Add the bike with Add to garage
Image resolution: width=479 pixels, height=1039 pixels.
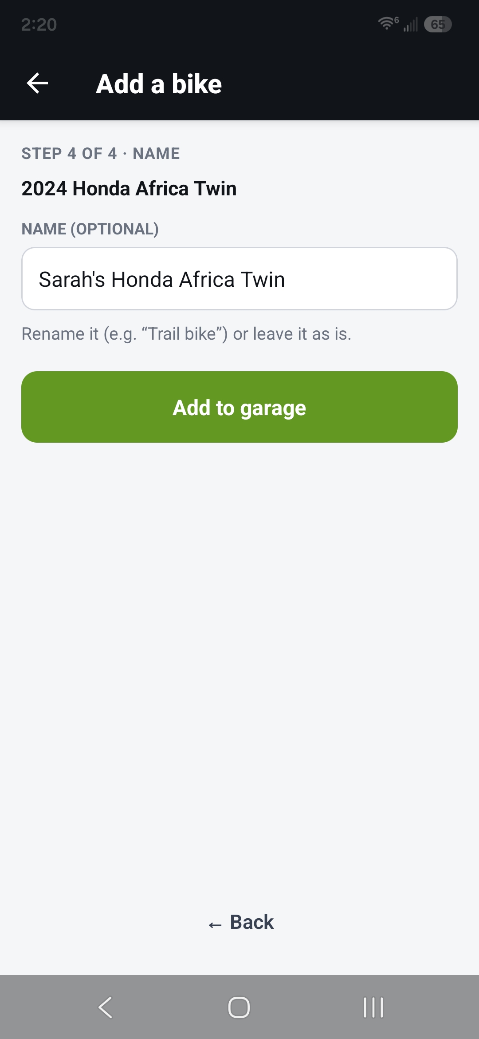click(x=239, y=407)
